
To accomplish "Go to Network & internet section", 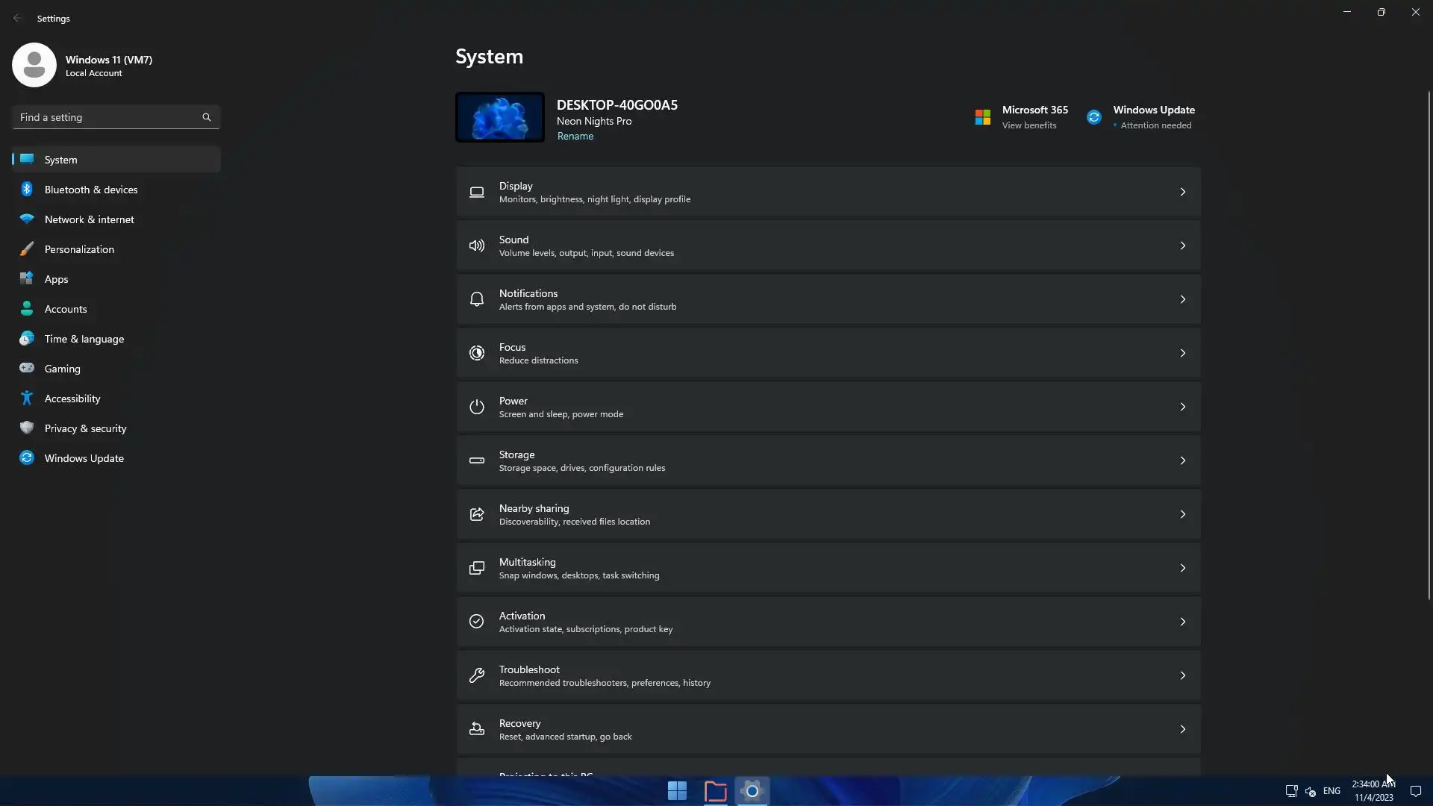I will tap(89, 219).
